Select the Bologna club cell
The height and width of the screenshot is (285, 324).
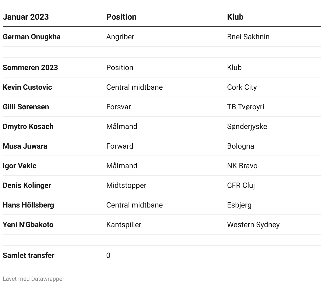tap(241, 146)
